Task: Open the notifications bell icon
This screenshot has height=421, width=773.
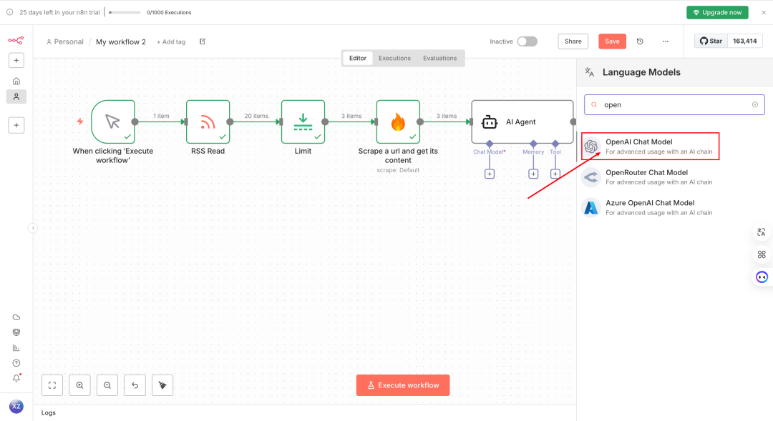Action: (x=16, y=378)
